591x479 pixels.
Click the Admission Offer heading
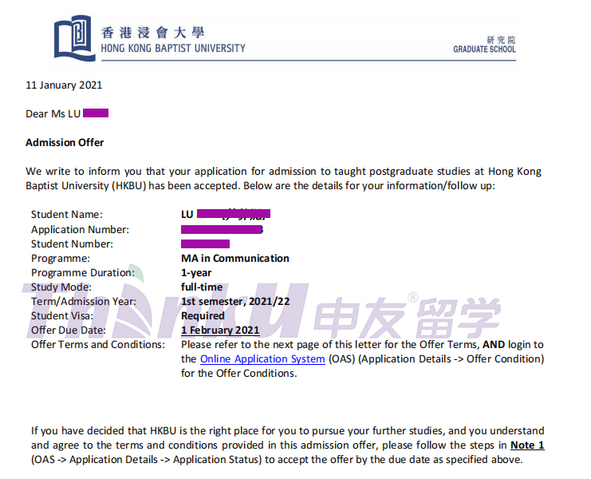65,143
